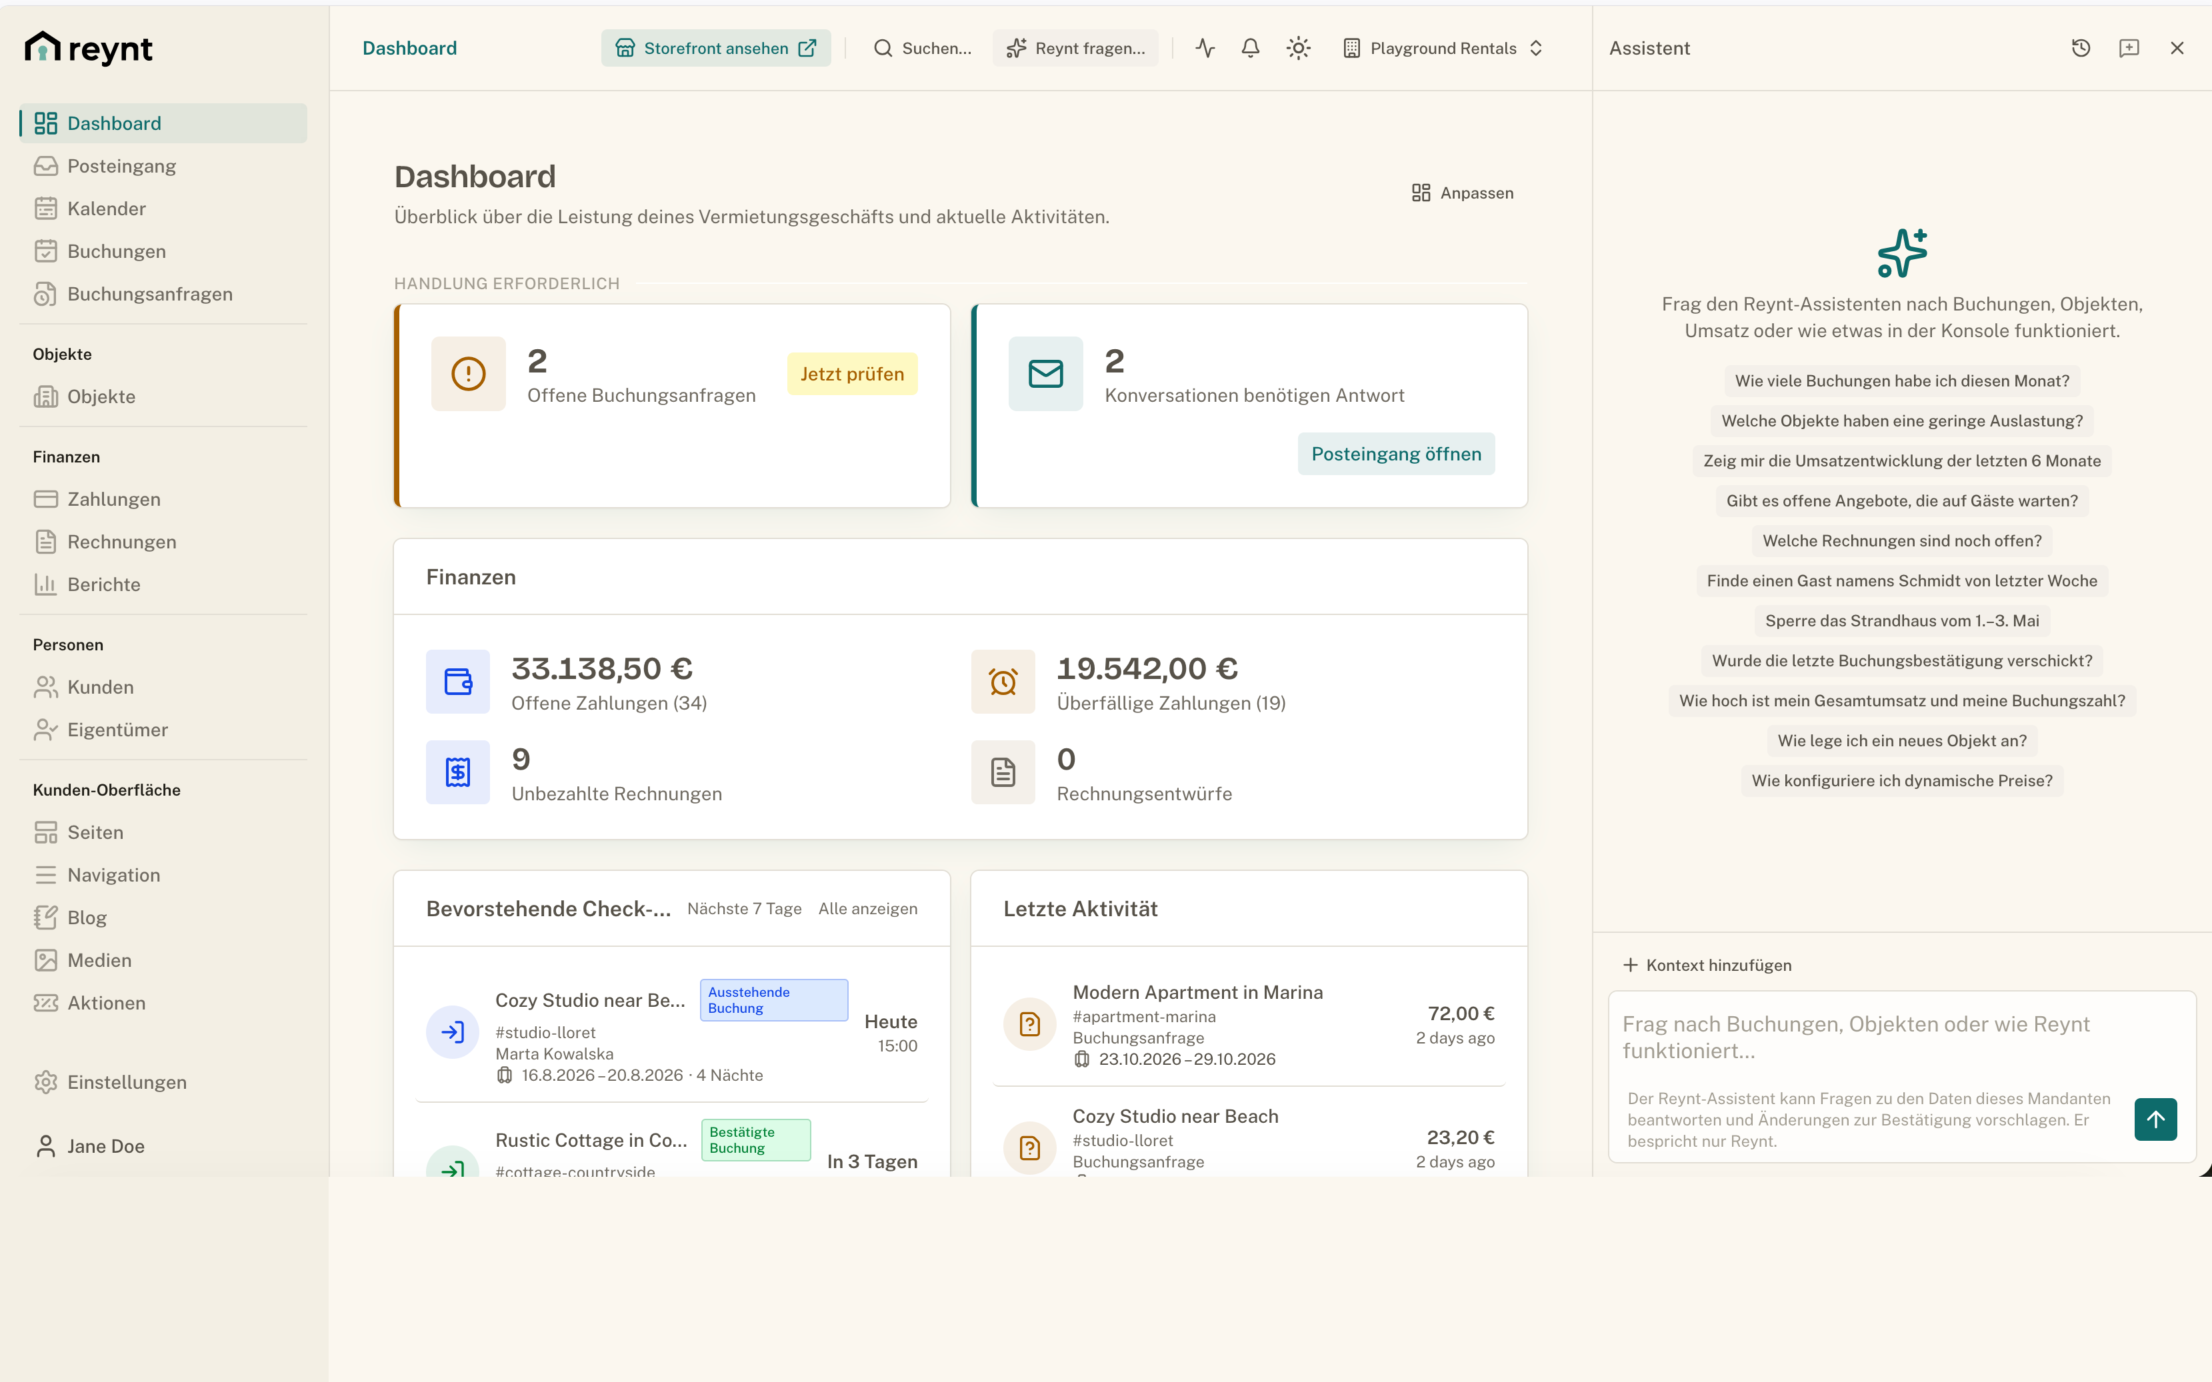
Task: Click the Konversationen envelope icon
Action: [1045, 374]
